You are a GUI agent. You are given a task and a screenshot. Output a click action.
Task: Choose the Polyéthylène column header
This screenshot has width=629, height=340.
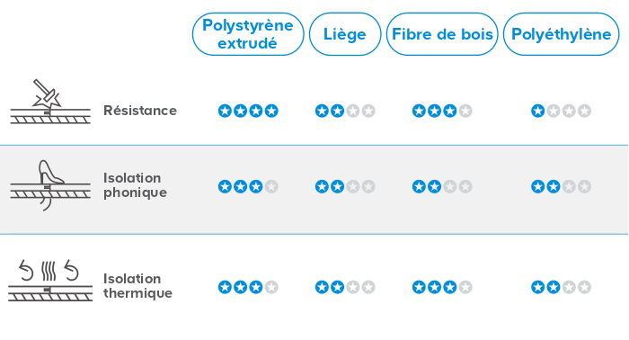click(562, 34)
